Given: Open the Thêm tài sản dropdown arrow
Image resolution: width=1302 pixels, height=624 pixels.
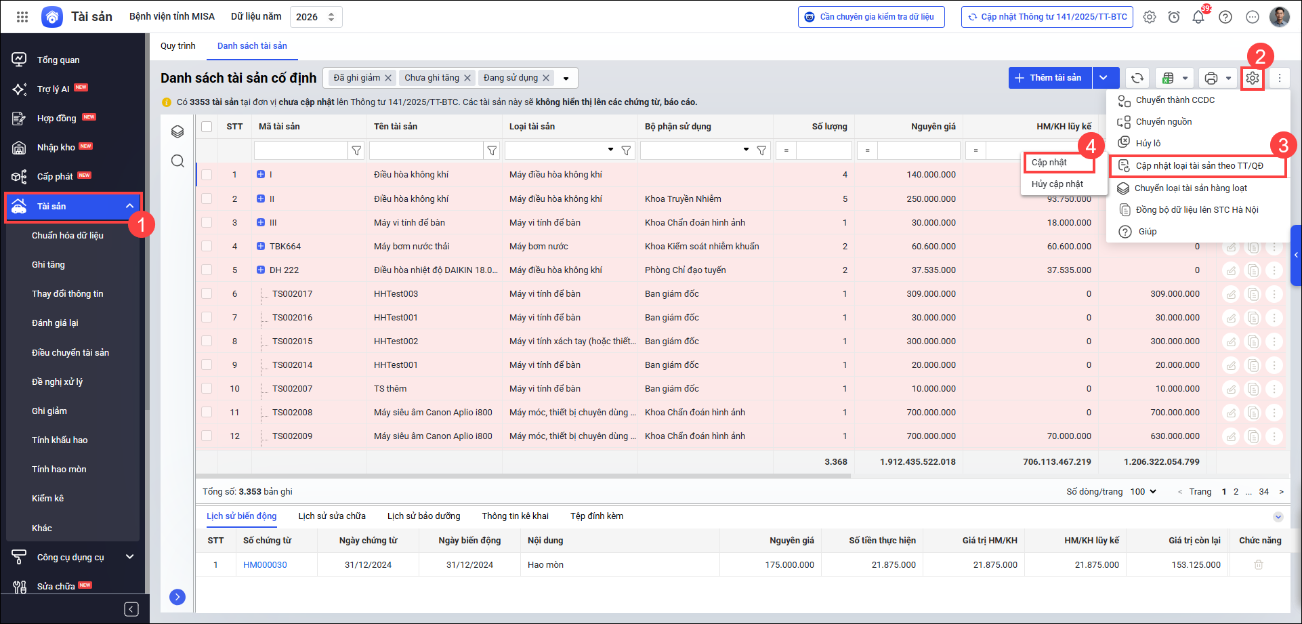Looking at the screenshot, I should click(1104, 78).
